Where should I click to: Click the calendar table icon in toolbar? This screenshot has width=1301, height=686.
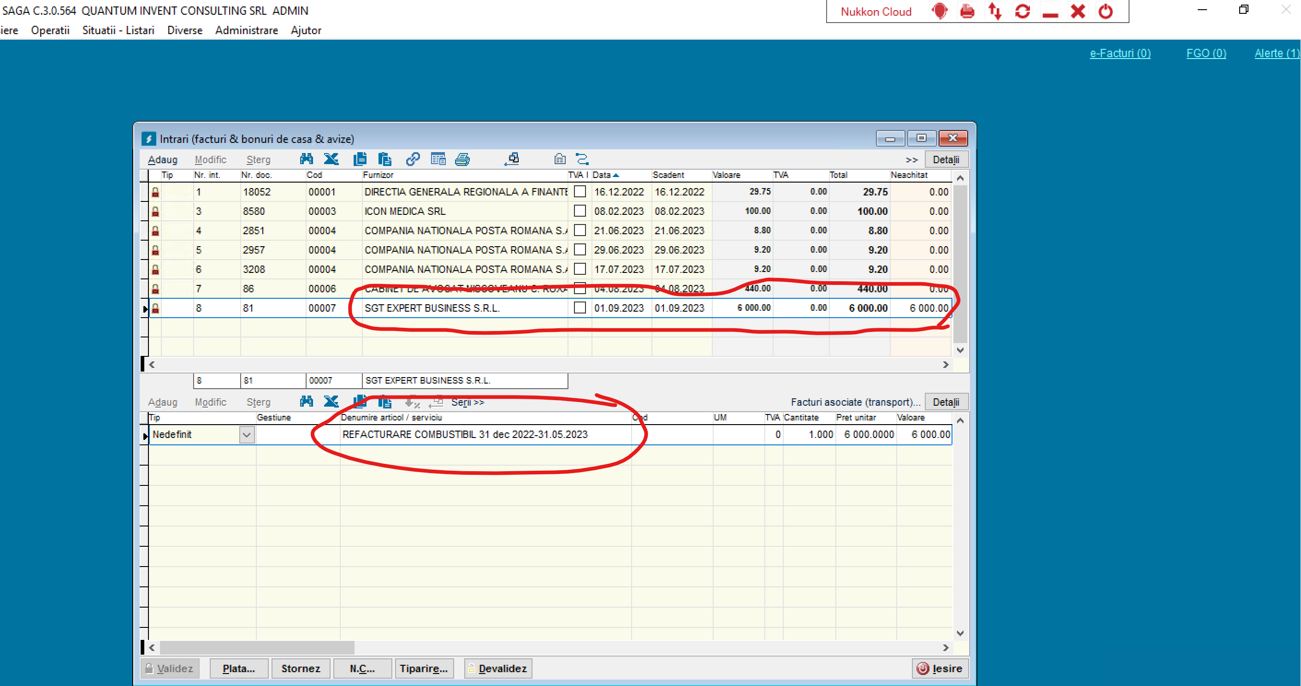438,159
